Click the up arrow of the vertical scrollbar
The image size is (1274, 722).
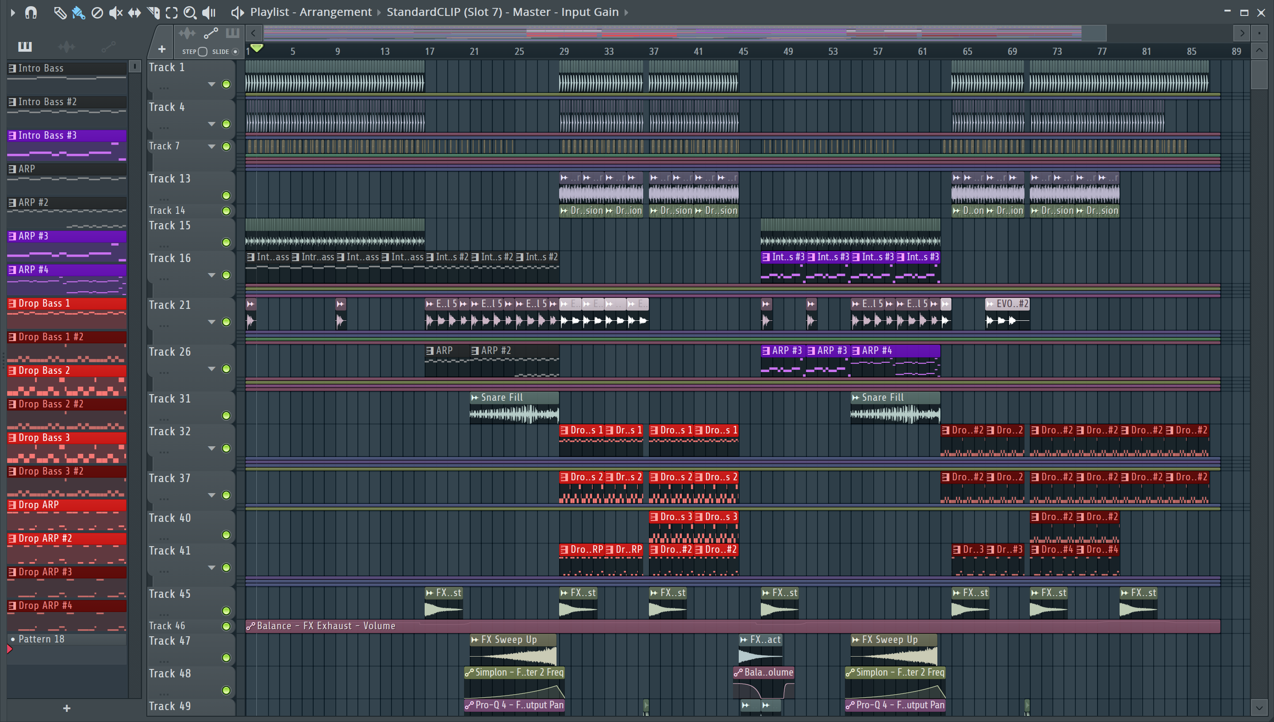1259,50
